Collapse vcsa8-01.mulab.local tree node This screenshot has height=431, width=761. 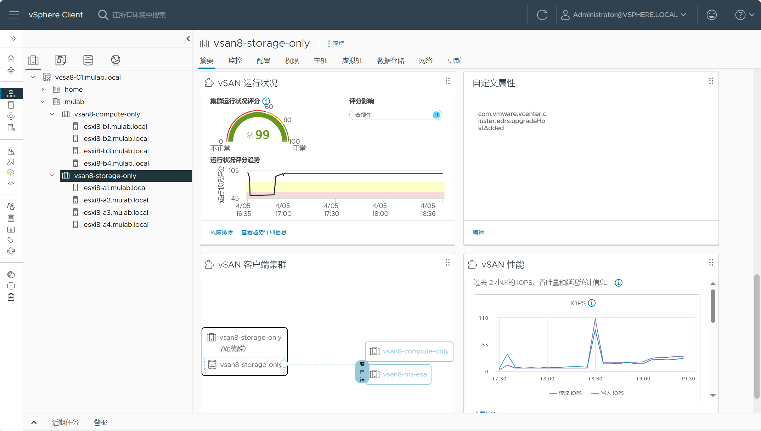(x=33, y=77)
